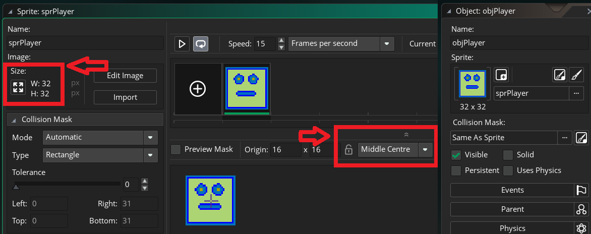Click the resize sprite icon beside Size
Screen dimensions: 591x234
pyautogui.click(x=18, y=87)
